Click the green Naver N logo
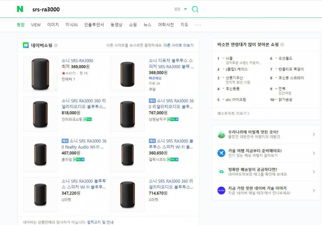Viewport: 322px width, 225px height. point(20,9)
